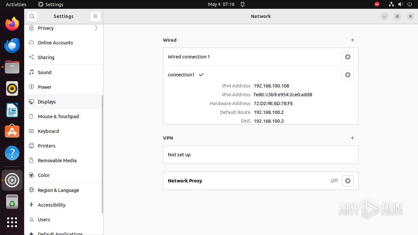Select Displays in settings sidebar

(64, 102)
